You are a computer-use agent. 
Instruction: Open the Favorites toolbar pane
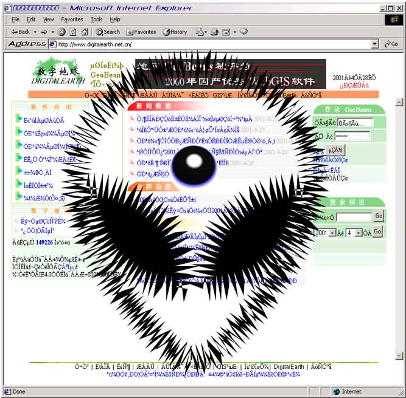tap(141, 32)
